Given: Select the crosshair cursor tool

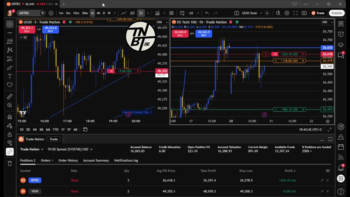Looking at the screenshot, I should pos(10,24).
